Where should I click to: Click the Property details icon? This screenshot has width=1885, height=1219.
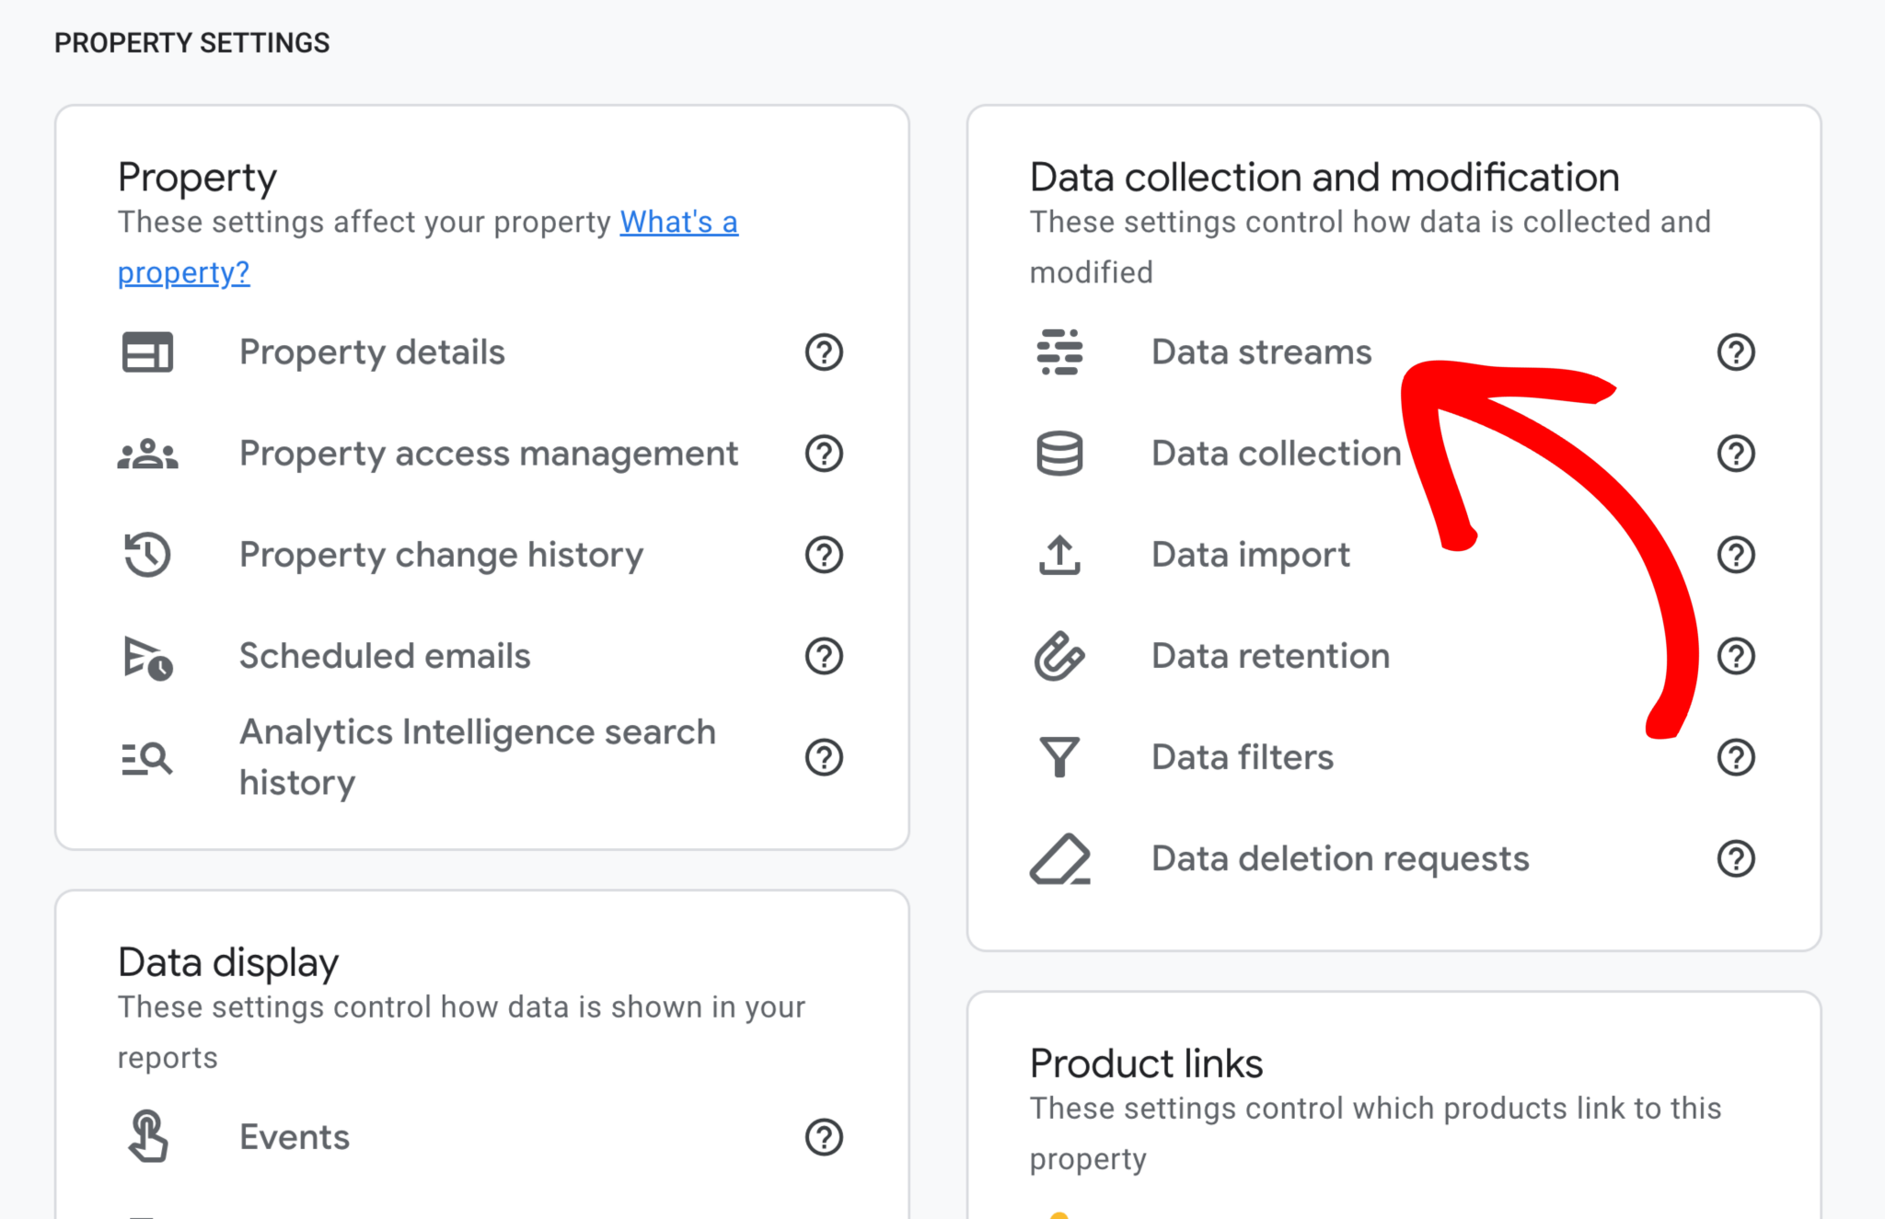[147, 351]
